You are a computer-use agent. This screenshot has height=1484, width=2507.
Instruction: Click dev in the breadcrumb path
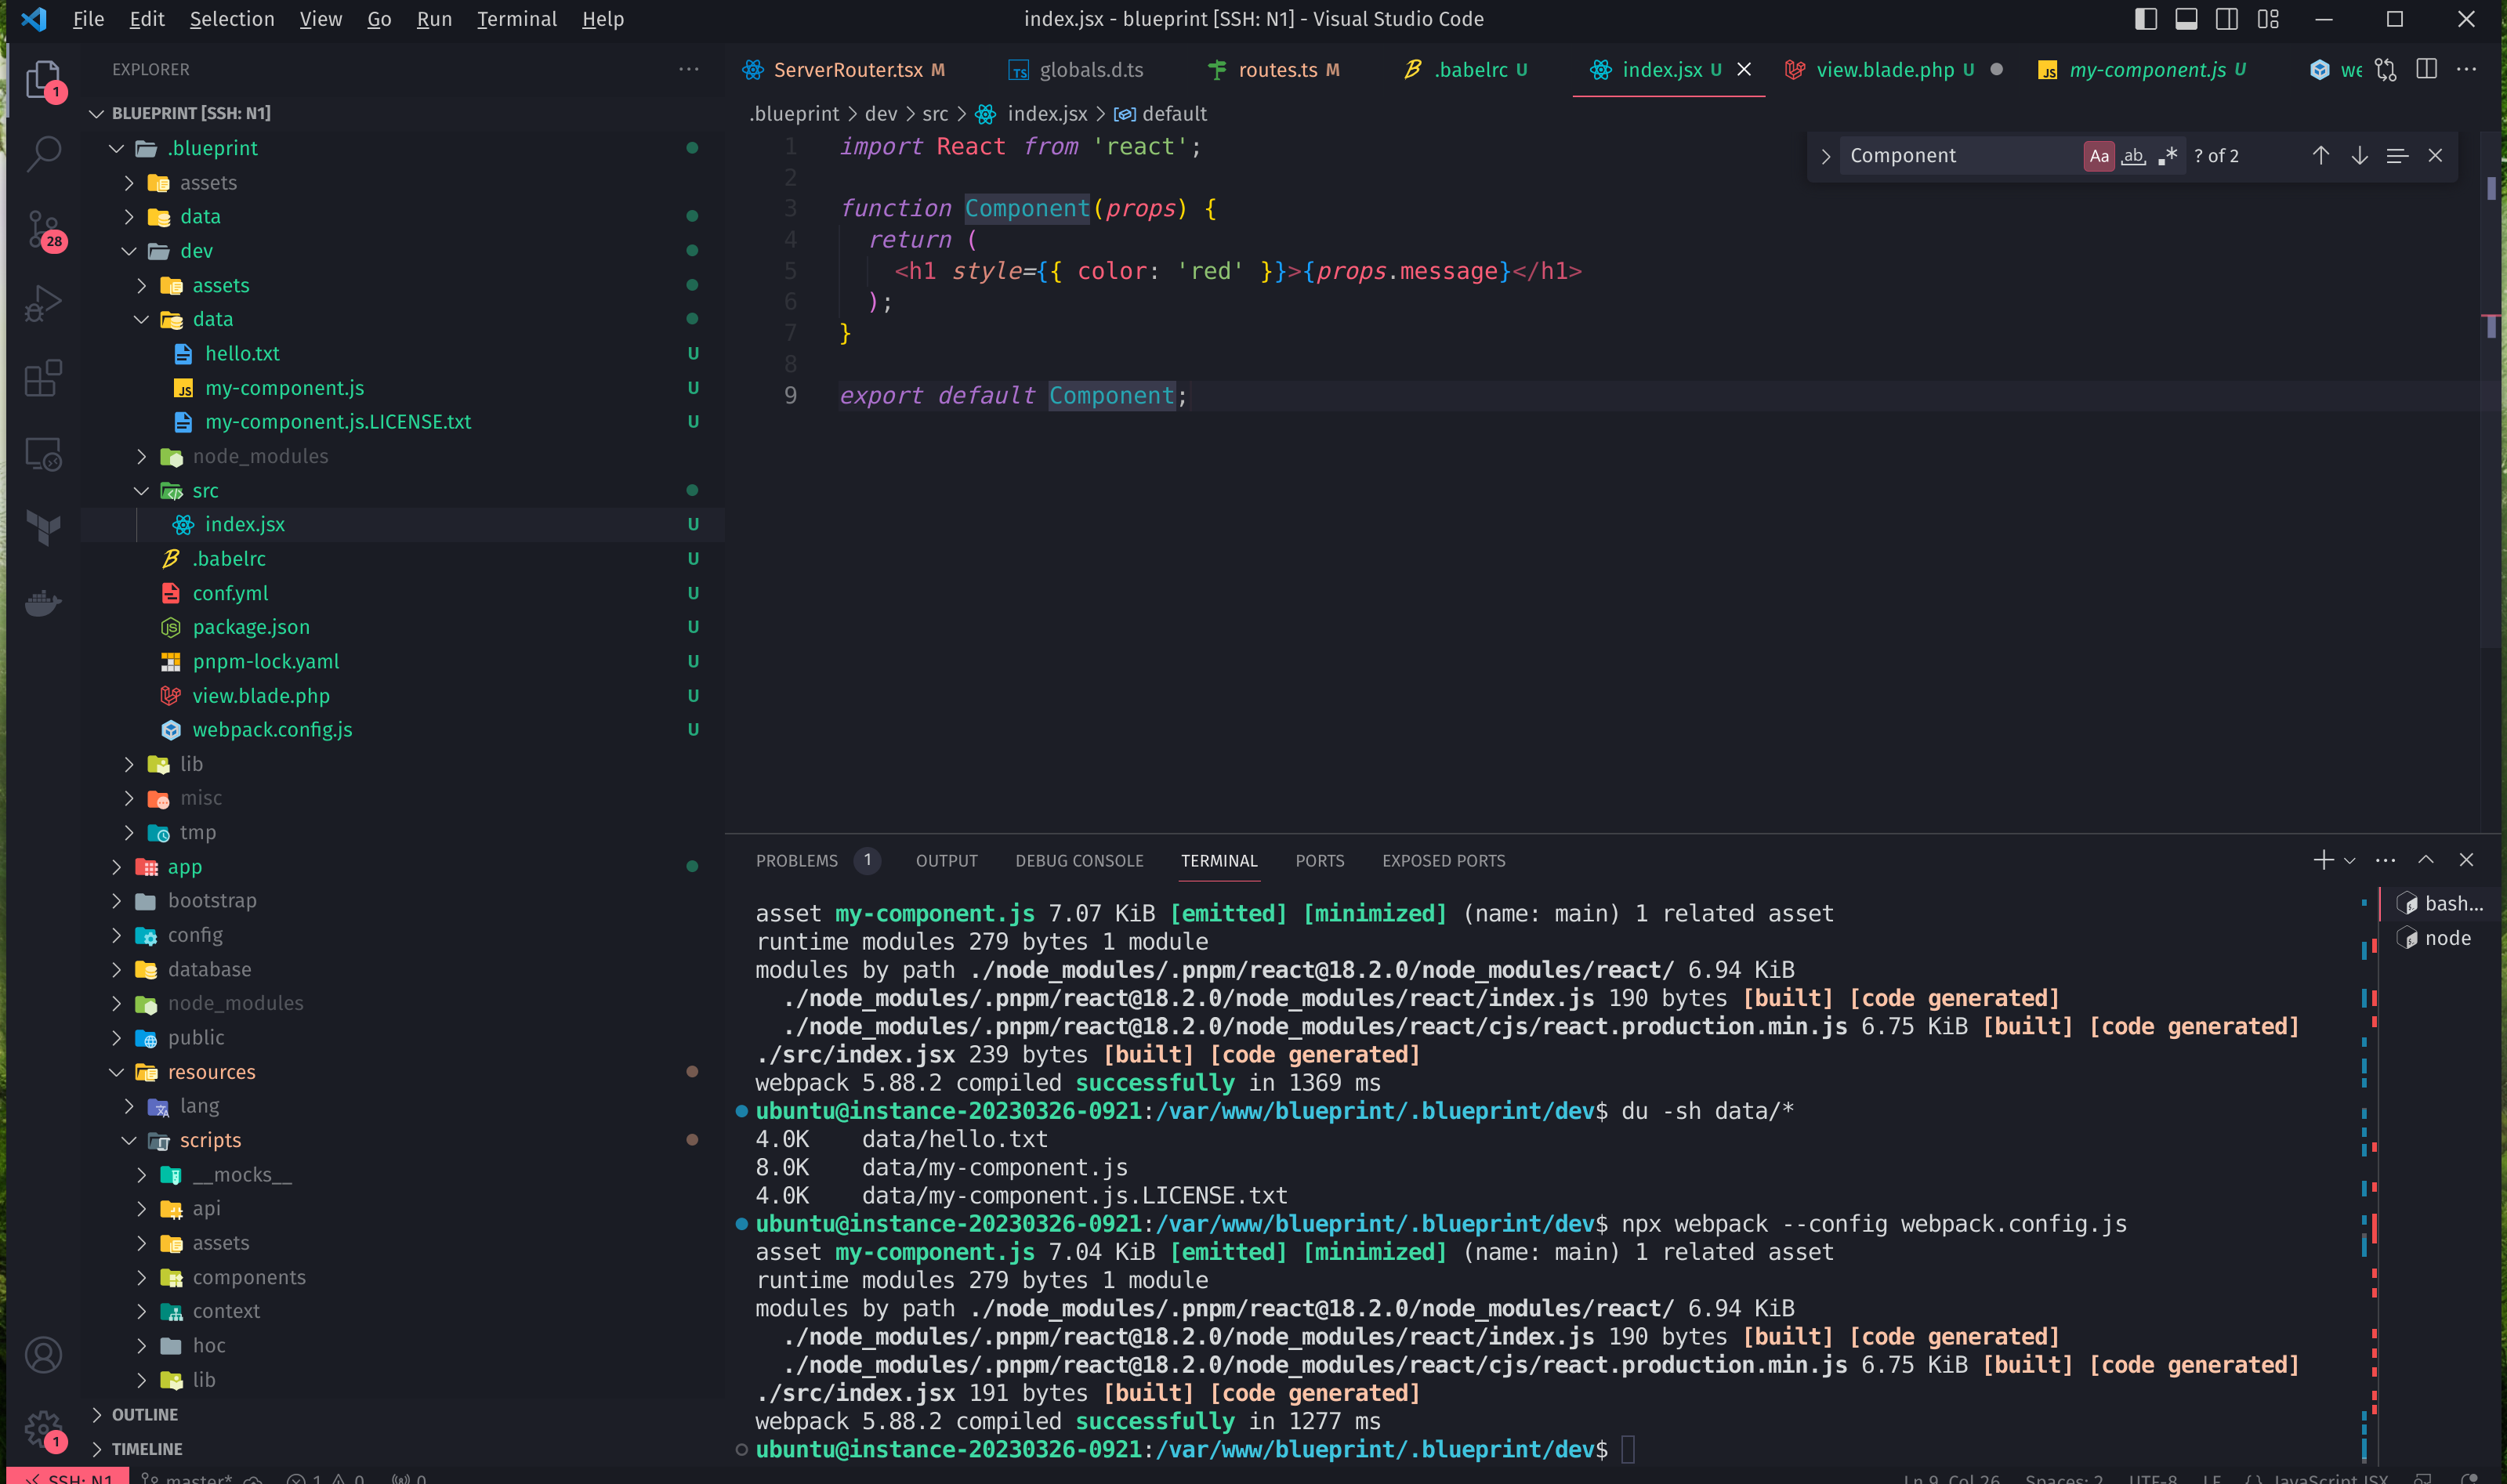tap(880, 114)
